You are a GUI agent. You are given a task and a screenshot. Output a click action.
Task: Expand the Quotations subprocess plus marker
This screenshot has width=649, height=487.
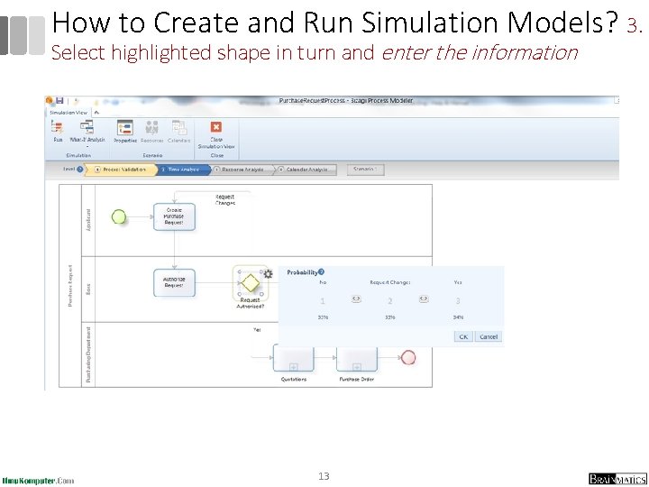pyautogui.click(x=293, y=367)
